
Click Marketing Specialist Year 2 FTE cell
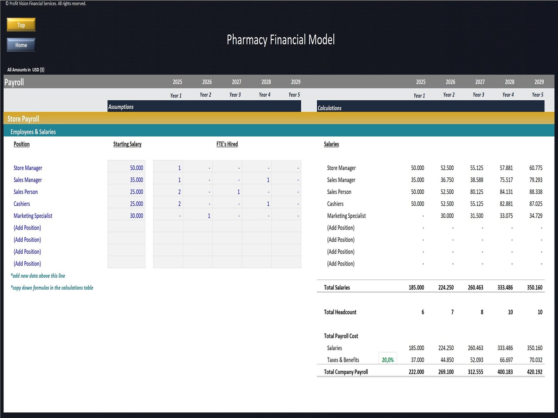tap(198, 216)
